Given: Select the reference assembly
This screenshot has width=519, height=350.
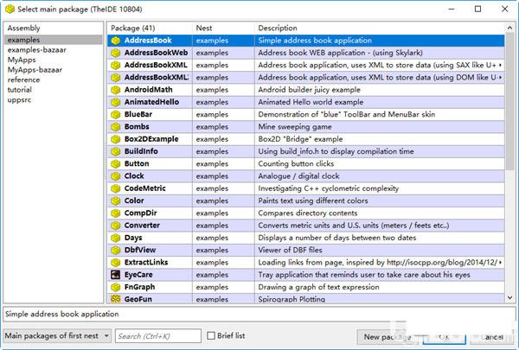Looking at the screenshot, I should [23, 80].
